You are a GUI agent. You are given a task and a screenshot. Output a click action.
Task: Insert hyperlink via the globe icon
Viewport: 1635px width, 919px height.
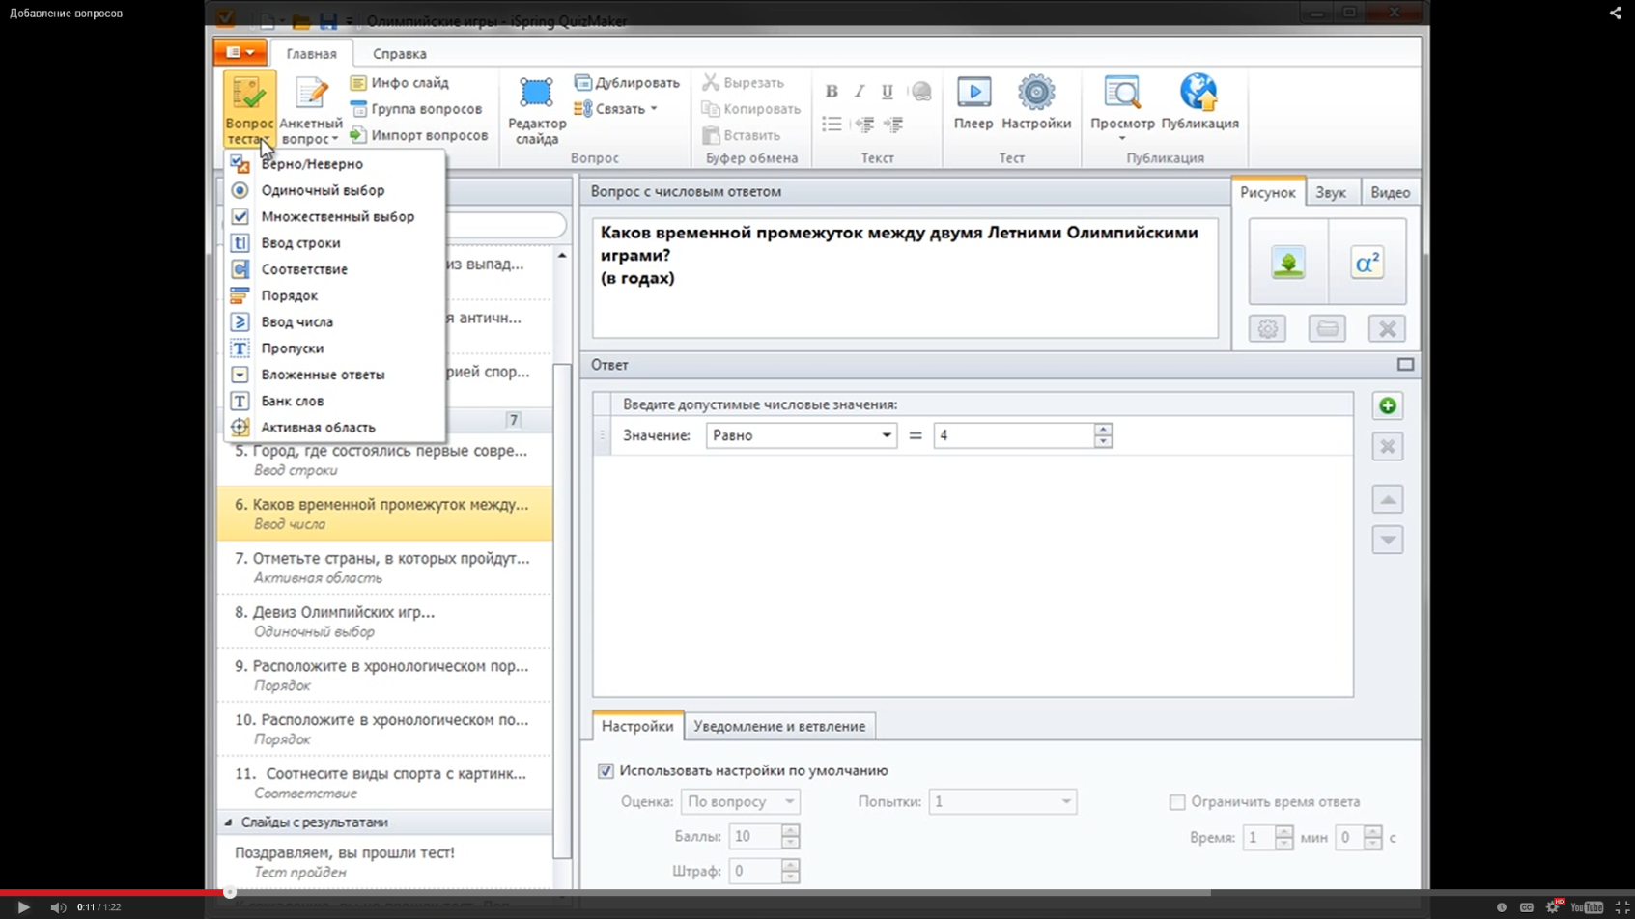(x=921, y=92)
